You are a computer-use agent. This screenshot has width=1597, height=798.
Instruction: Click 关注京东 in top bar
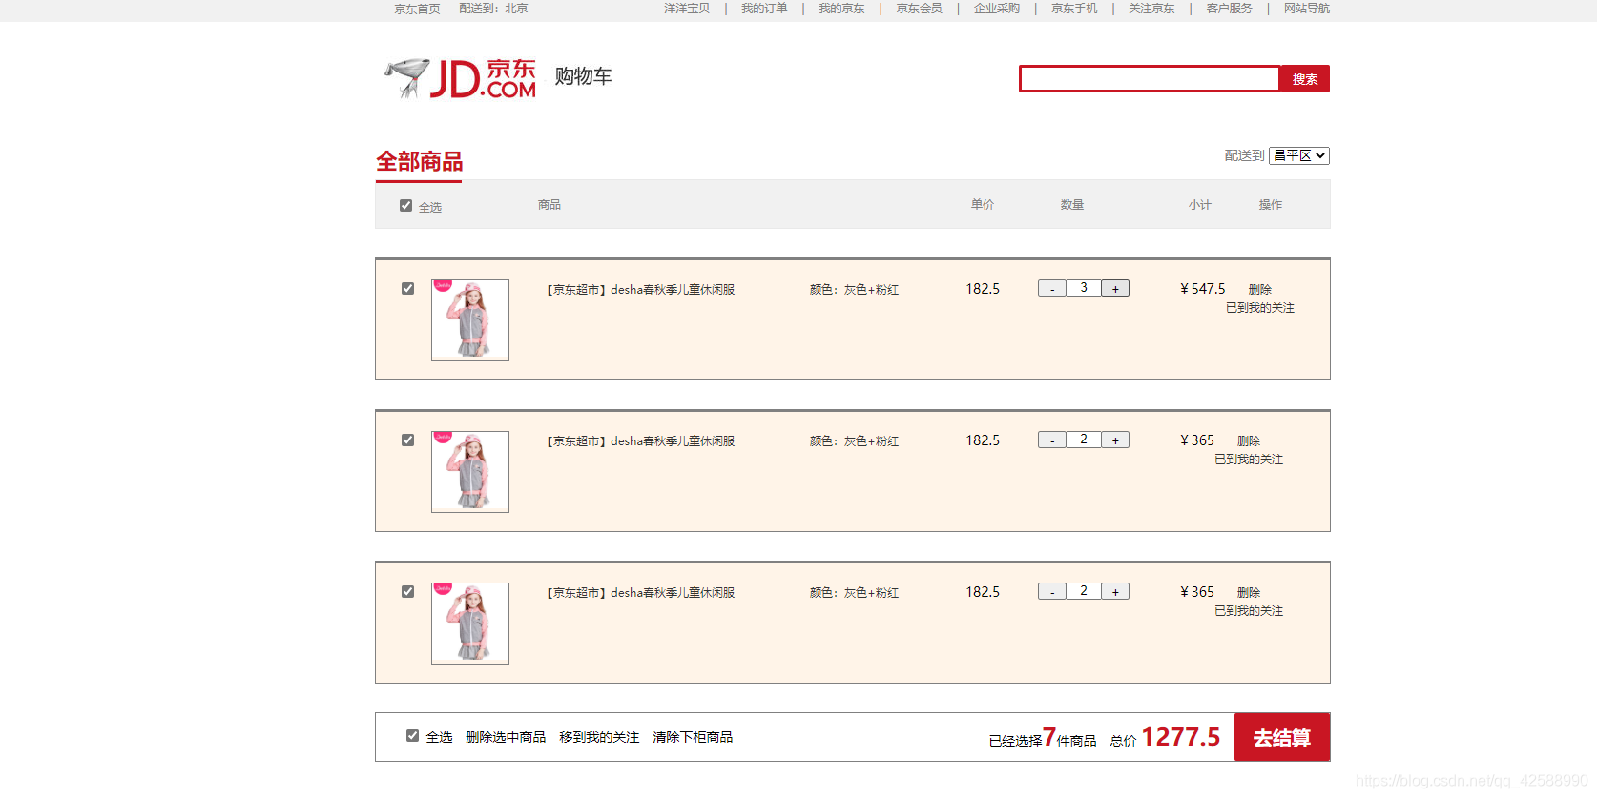click(1151, 9)
